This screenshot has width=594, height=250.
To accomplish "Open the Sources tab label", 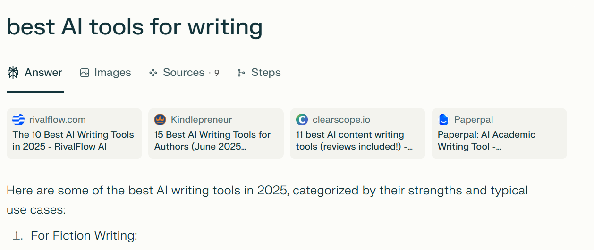I will (183, 73).
